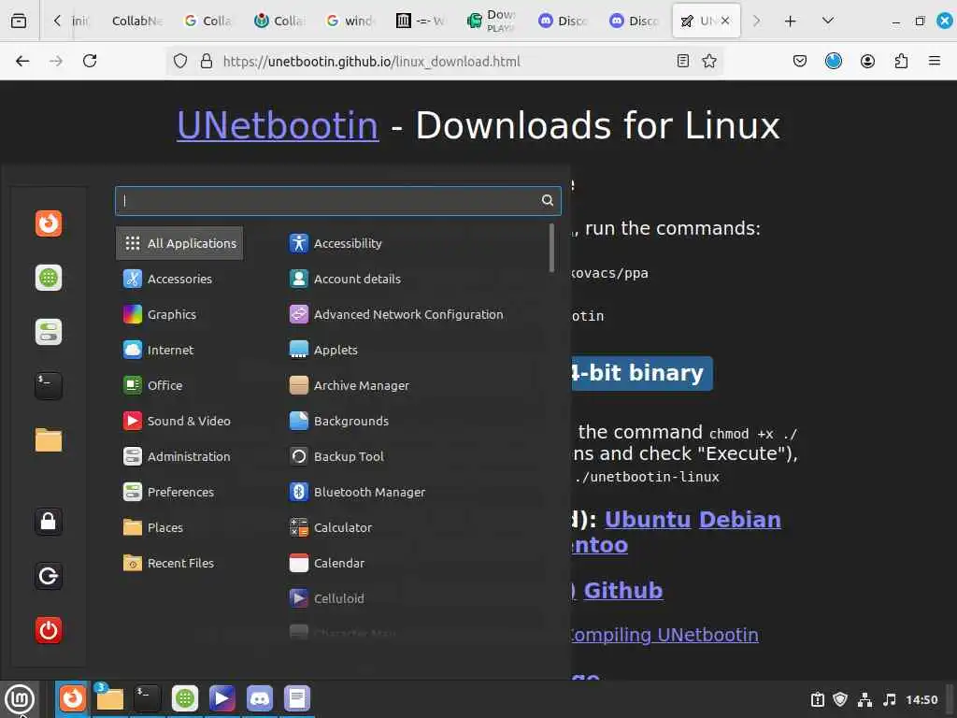Bookmark this page with star icon
Image resolution: width=957 pixels, height=718 pixels.
coord(709,61)
